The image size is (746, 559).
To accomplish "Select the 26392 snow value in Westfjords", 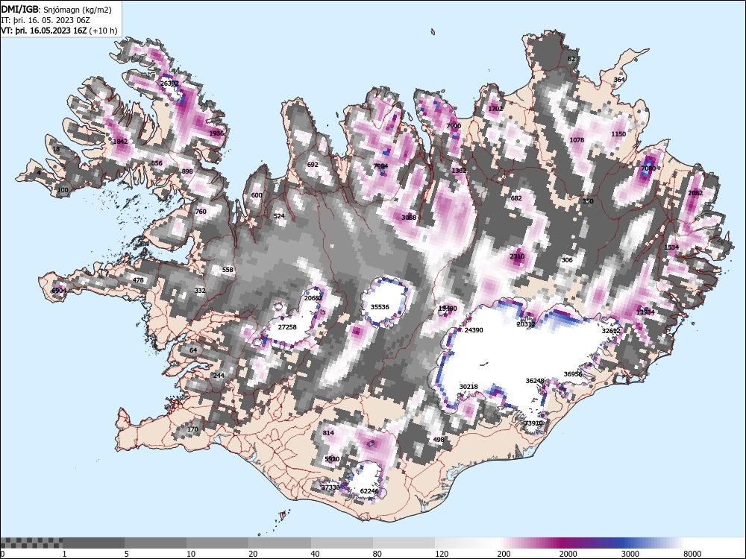I will [170, 83].
